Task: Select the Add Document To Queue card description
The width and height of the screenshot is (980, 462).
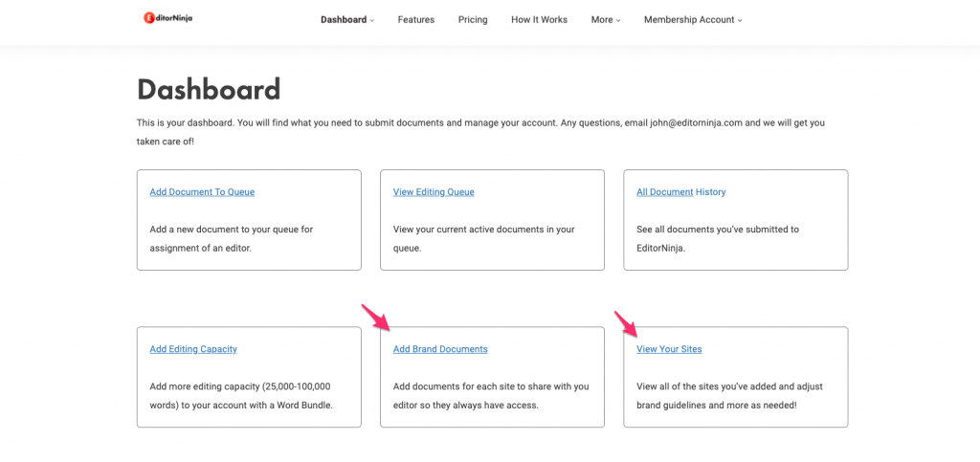Action: [x=232, y=238]
